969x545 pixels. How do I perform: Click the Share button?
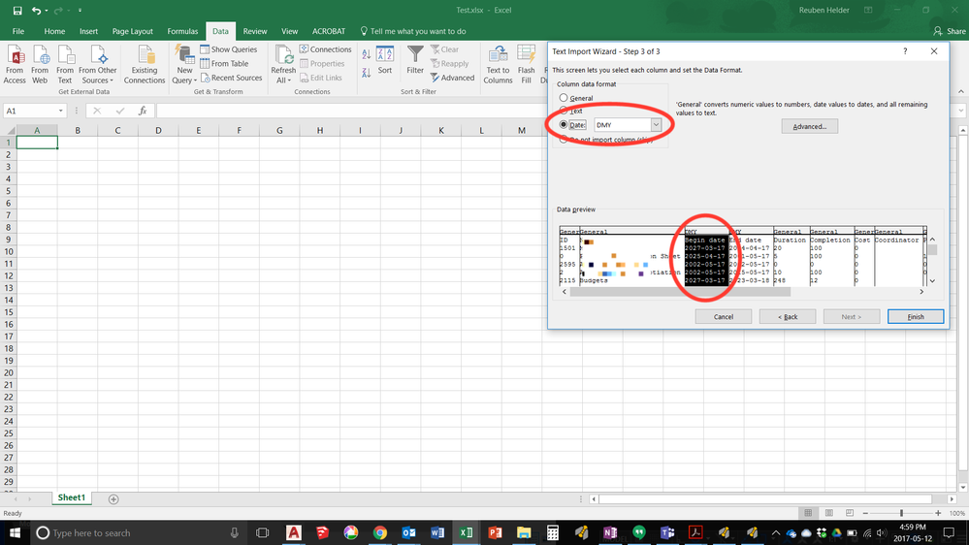(950, 31)
